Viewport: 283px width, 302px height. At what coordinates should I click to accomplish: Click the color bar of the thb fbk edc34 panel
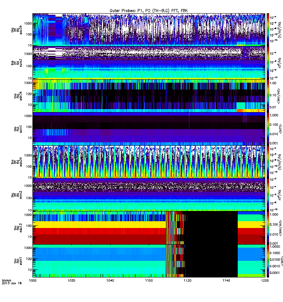coord(268,96)
